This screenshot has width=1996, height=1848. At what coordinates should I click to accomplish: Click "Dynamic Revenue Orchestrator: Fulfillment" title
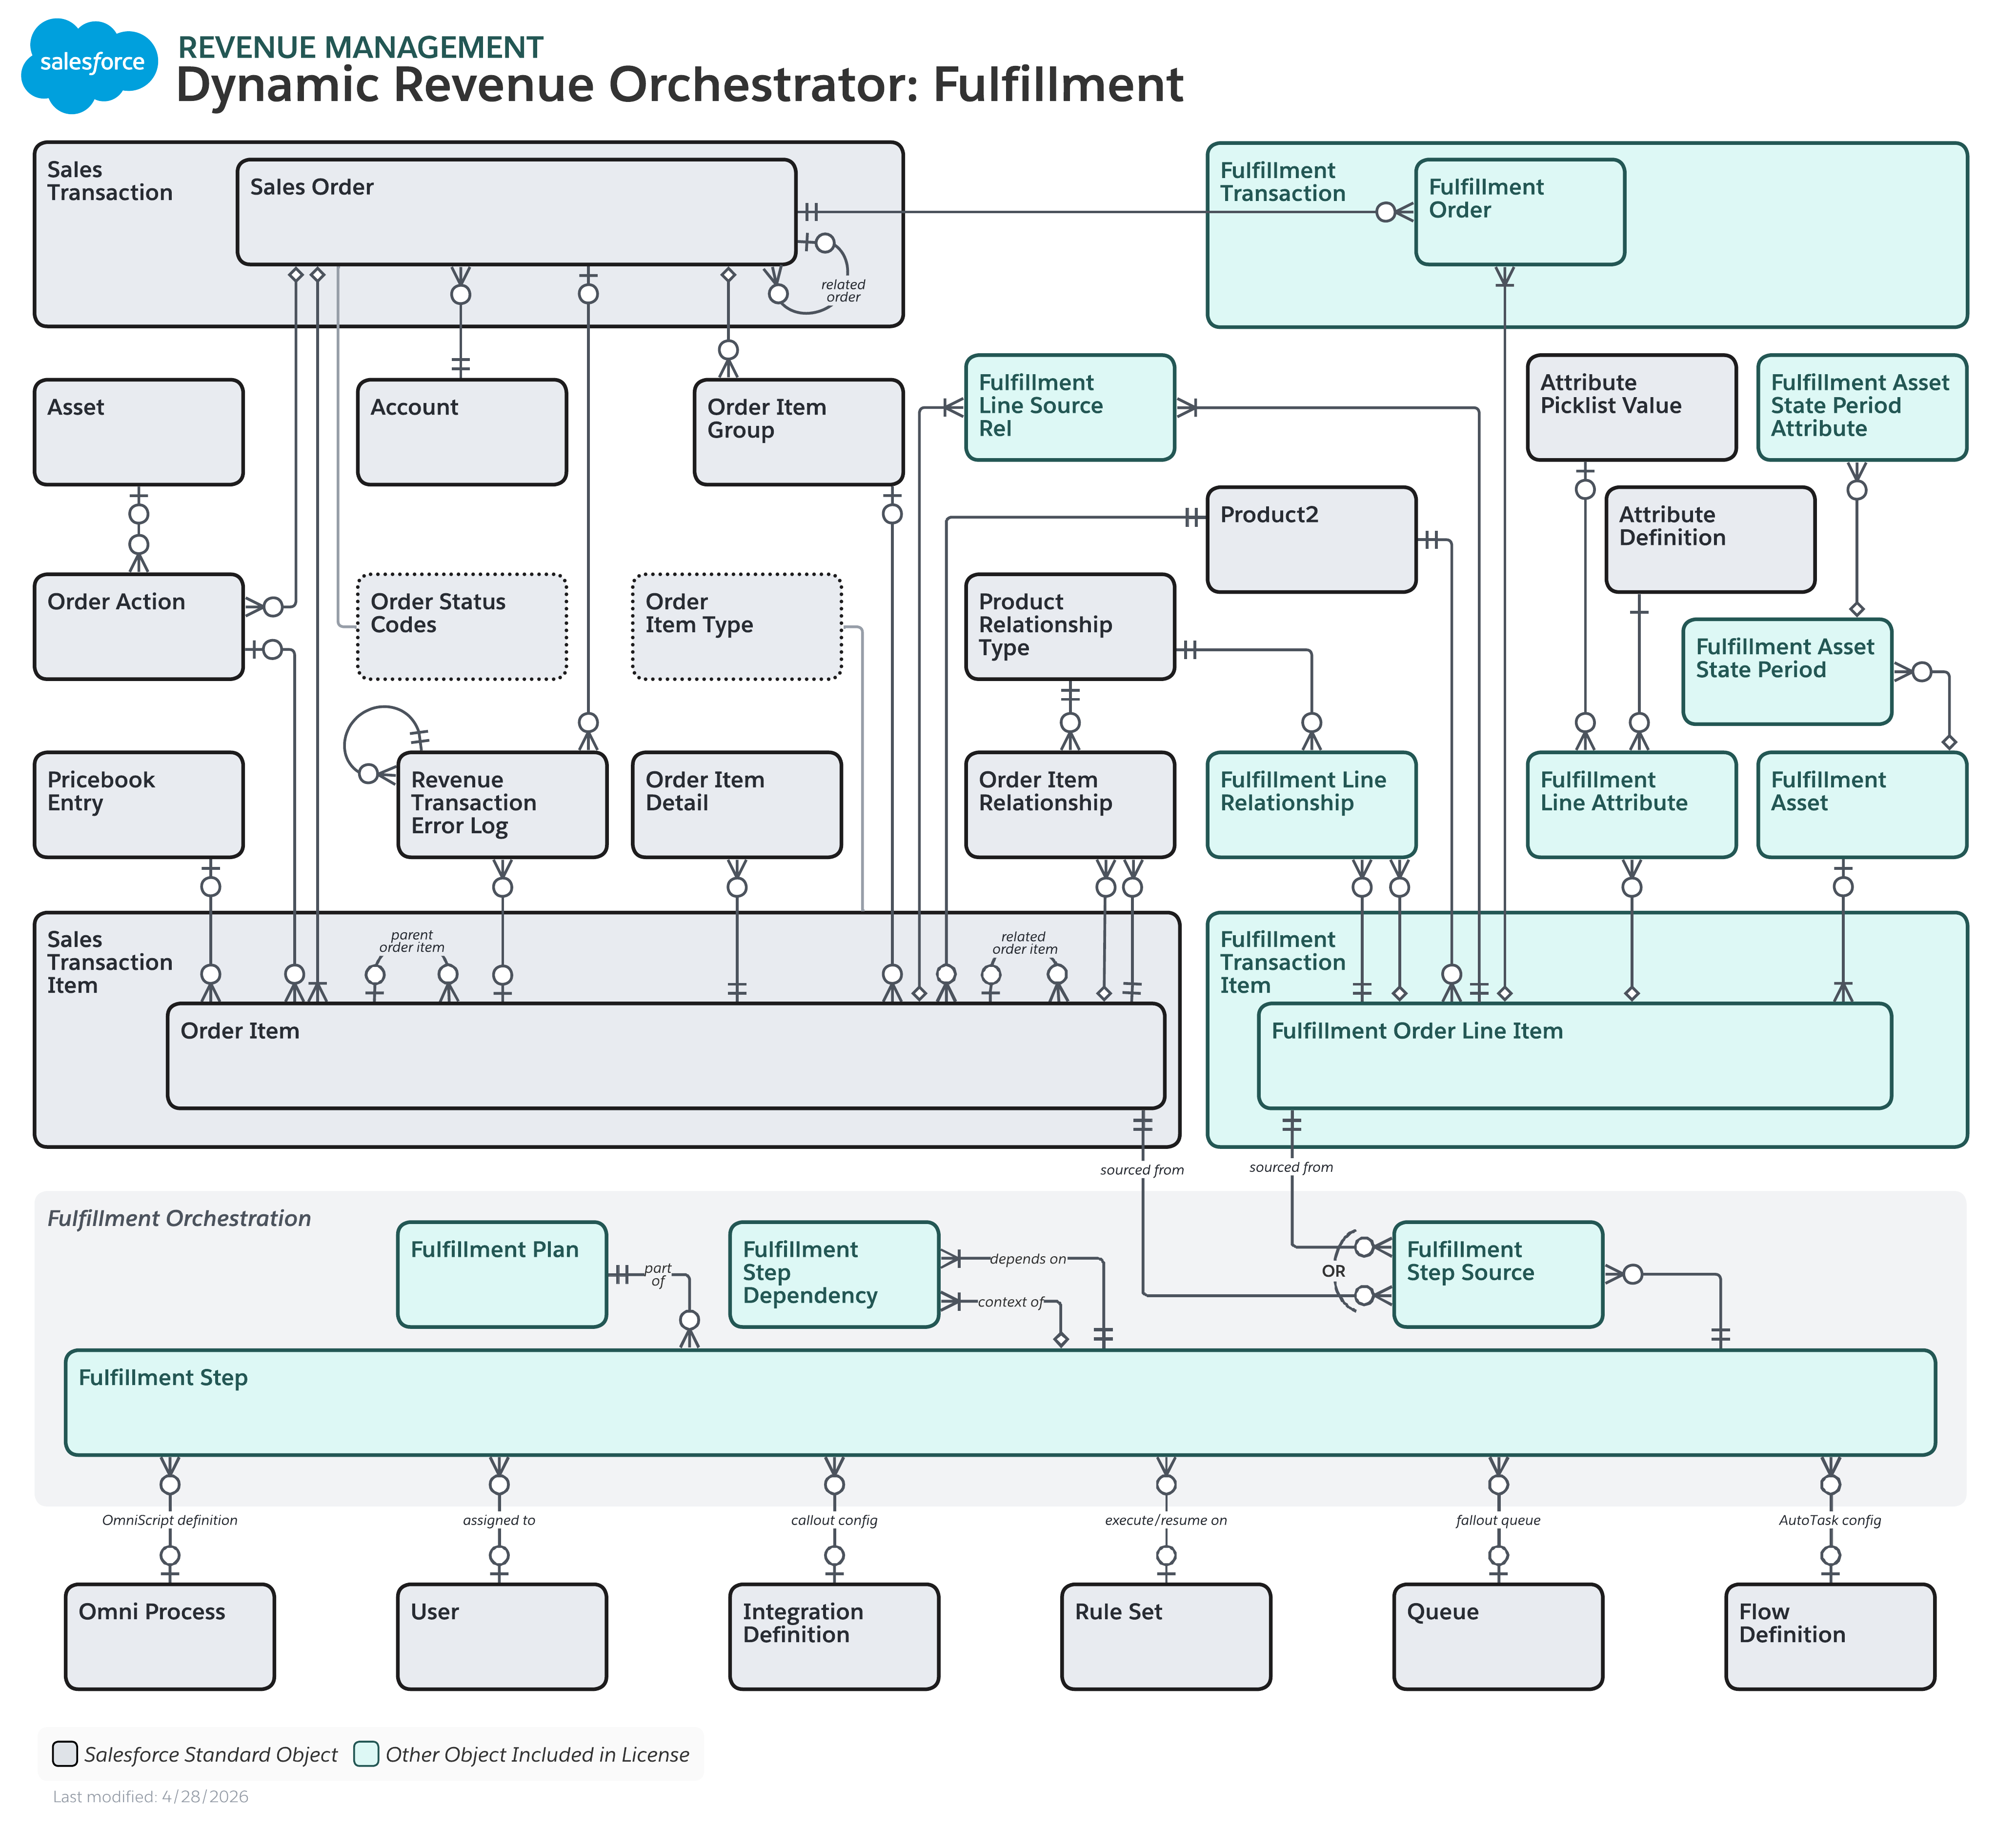(680, 85)
